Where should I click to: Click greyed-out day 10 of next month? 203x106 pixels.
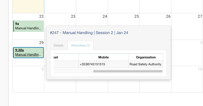200,69
